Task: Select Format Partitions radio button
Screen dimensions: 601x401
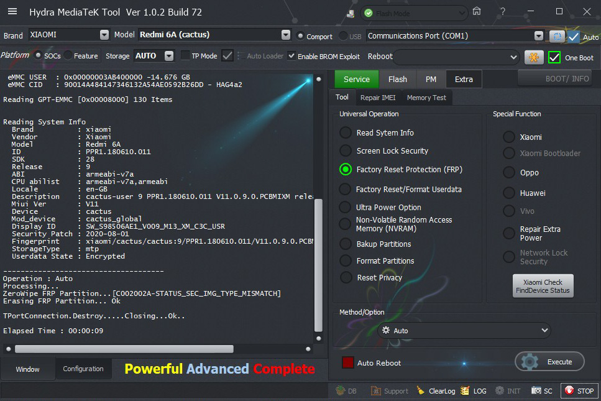Action: [x=346, y=260]
